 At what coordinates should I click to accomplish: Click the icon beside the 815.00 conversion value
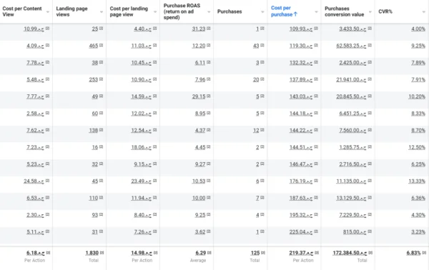(x=370, y=231)
